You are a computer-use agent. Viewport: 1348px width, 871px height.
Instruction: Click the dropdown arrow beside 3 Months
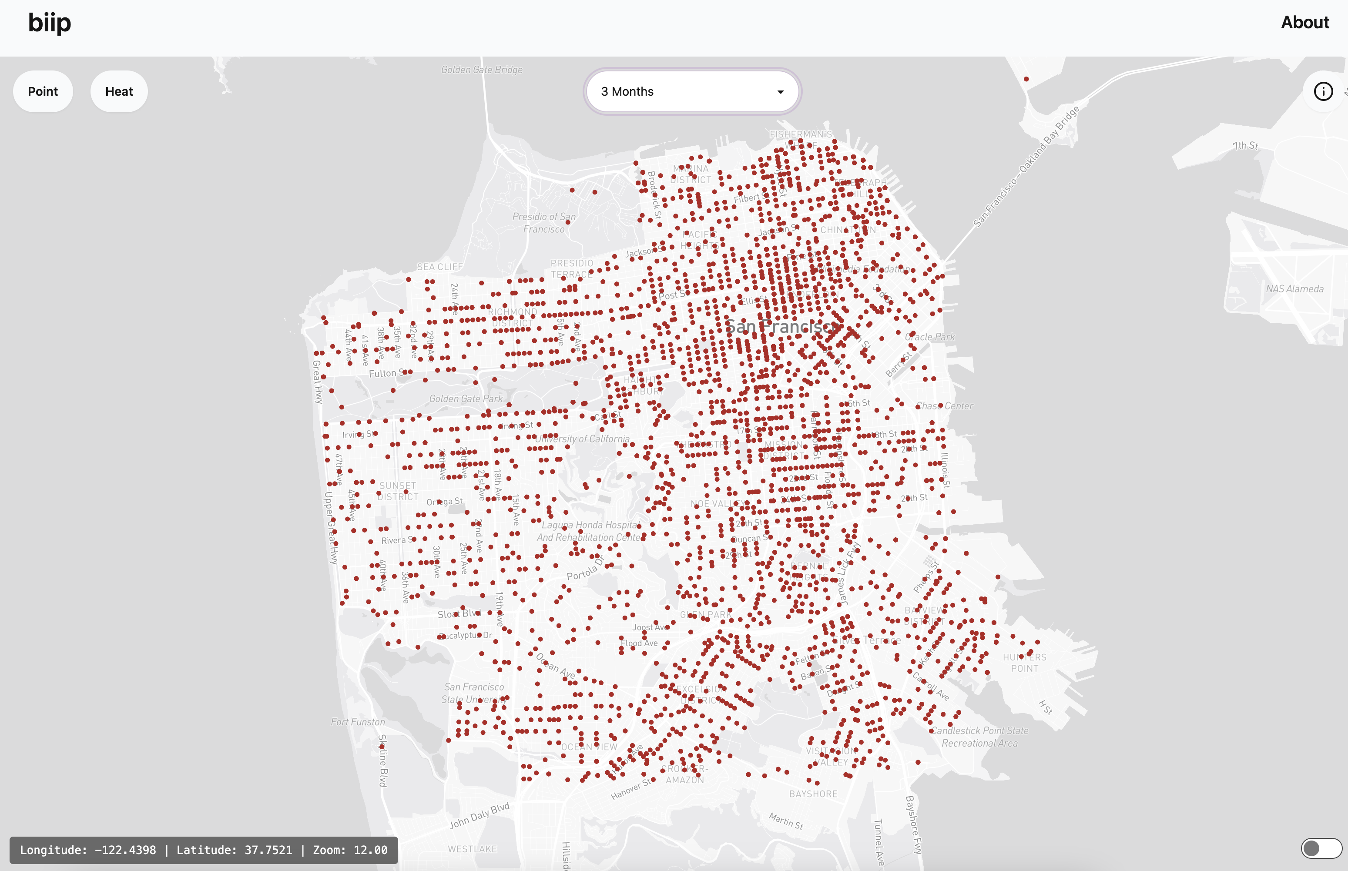780,92
